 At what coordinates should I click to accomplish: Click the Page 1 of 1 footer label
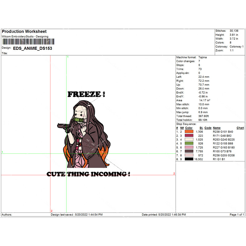[237, 215]
